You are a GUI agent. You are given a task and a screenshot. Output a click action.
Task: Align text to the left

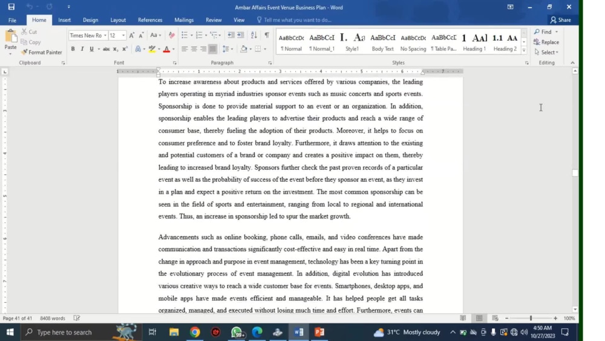[x=185, y=49]
